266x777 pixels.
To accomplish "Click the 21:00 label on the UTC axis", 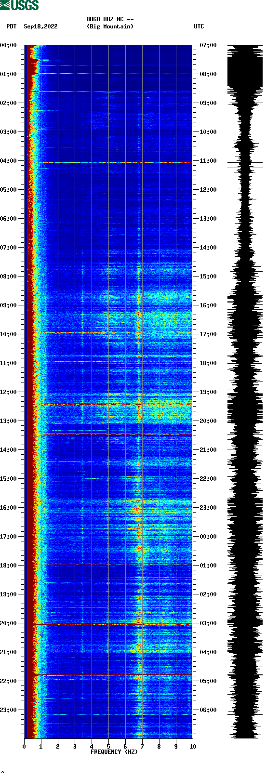I will tap(208, 450).
